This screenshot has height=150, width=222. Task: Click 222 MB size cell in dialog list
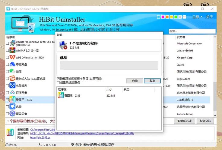pos(111,96)
